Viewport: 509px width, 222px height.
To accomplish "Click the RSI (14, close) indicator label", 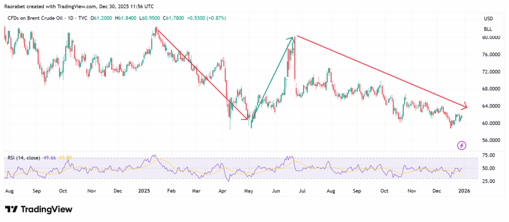I will point(23,158).
